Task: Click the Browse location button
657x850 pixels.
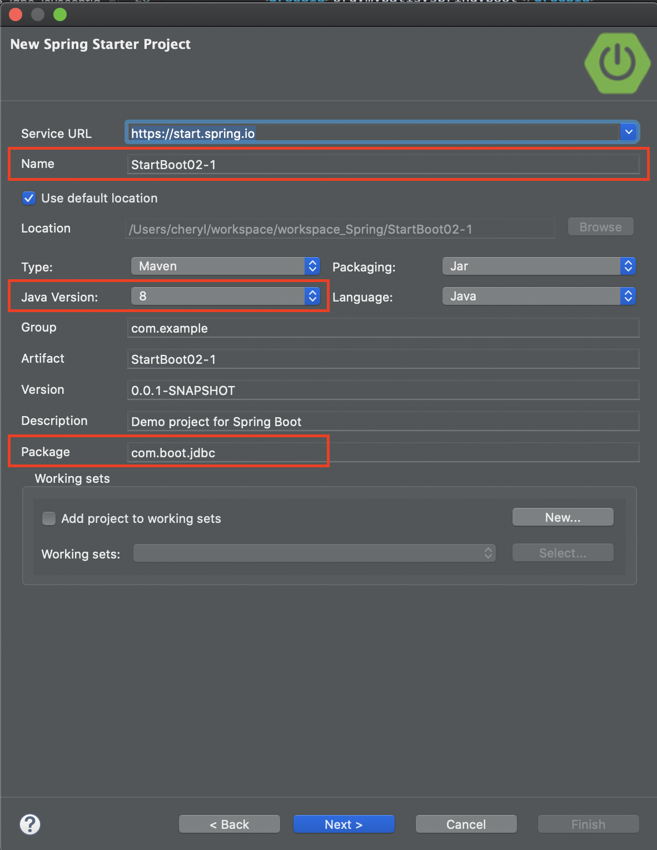Action: coord(600,227)
